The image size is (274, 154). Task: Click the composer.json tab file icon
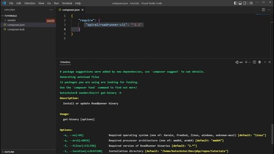60,10
